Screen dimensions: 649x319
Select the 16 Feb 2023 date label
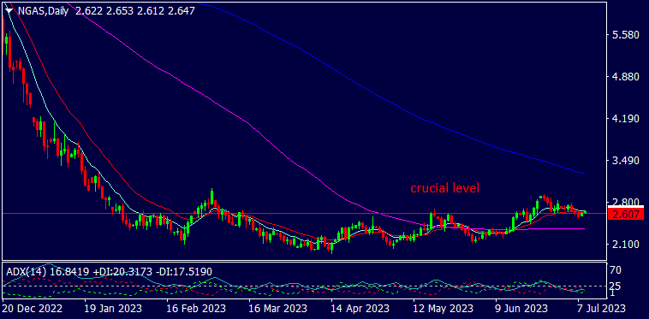(x=196, y=309)
